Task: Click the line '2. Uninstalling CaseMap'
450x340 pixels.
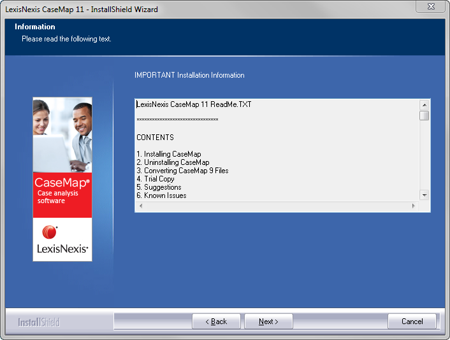Action: coord(173,162)
